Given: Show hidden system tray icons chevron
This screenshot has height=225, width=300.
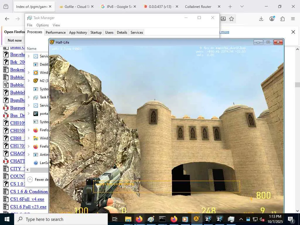Looking at the screenshot, I should tap(241, 219).
